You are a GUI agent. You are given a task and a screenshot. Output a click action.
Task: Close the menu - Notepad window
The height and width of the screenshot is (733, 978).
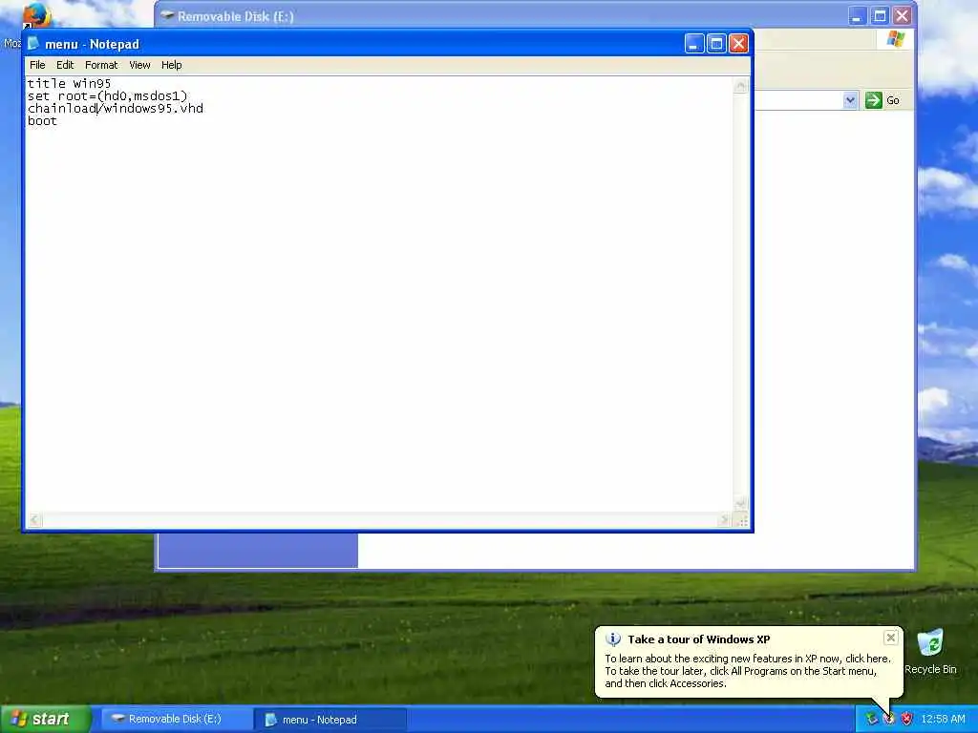[738, 44]
